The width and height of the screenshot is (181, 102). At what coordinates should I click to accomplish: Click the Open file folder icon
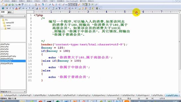click(6, 5)
